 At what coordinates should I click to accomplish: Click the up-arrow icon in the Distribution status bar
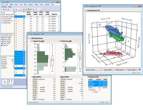click(101, 102)
